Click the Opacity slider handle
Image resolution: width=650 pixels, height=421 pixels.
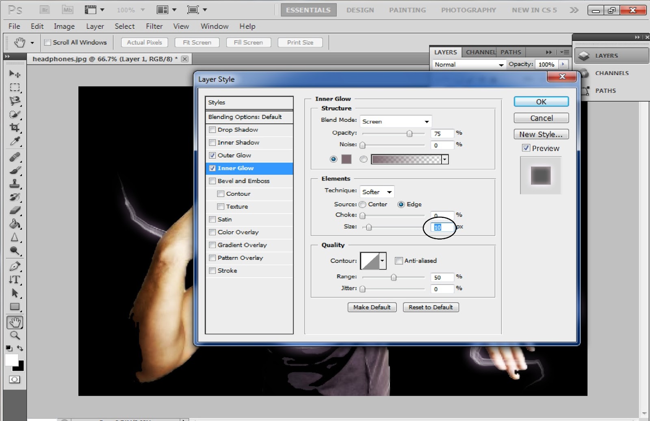[409, 133]
